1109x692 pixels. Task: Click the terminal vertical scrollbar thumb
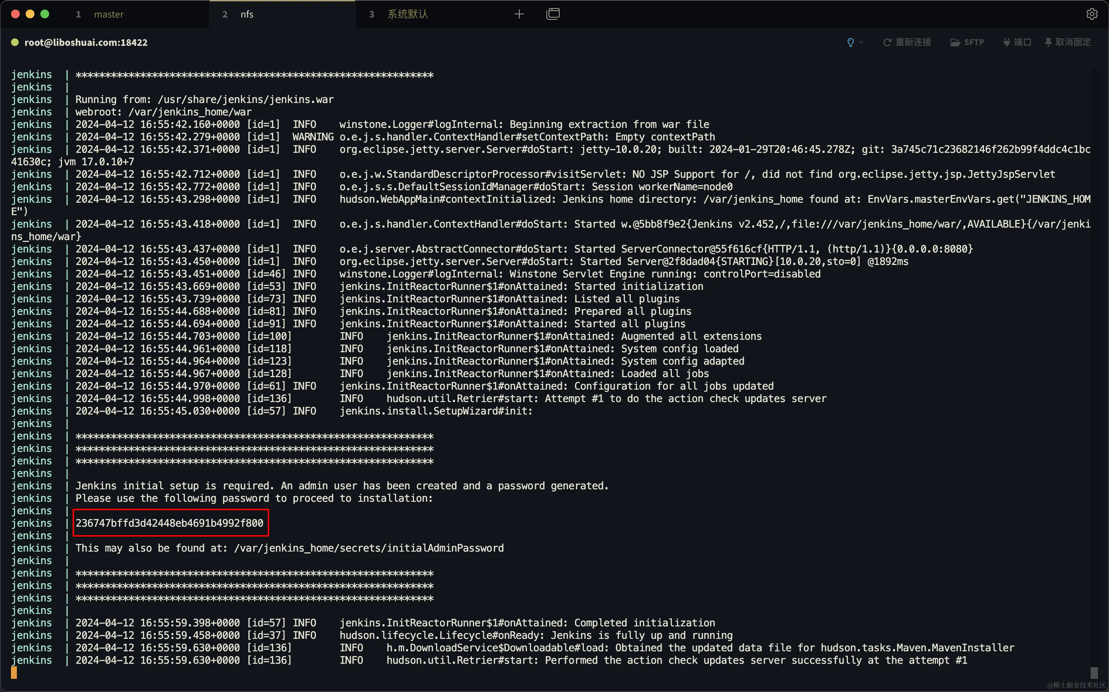click(1094, 672)
